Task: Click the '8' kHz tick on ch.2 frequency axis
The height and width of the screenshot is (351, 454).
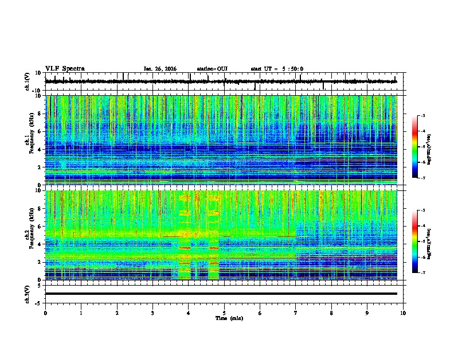Action: pyautogui.click(x=40, y=209)
